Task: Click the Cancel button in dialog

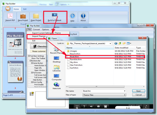Action: tap(139, 95)
